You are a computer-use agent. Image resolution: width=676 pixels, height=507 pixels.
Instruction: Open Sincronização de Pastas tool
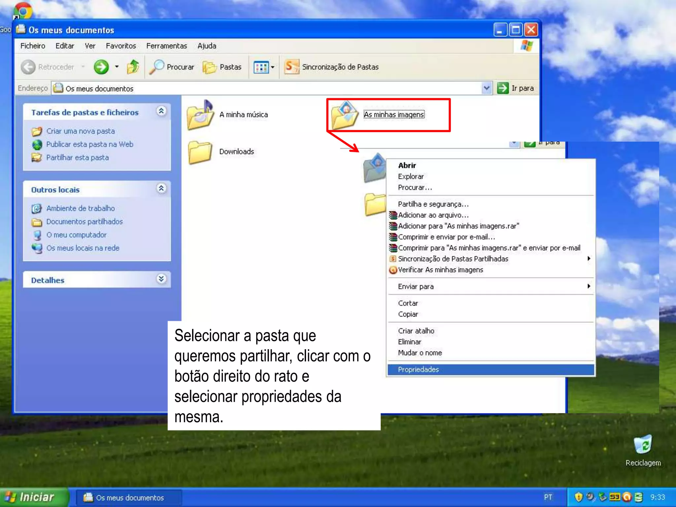331,67
